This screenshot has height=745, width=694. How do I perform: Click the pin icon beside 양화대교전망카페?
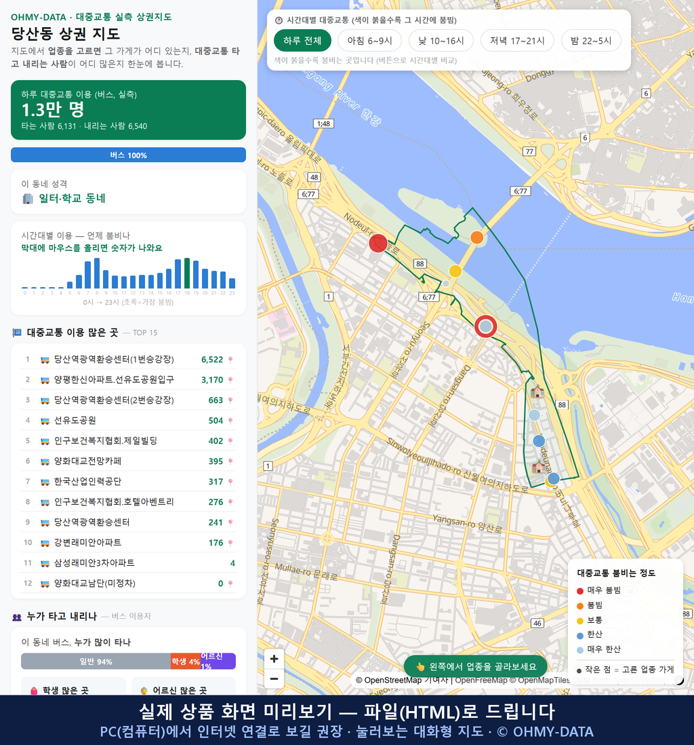click(230, 461)
